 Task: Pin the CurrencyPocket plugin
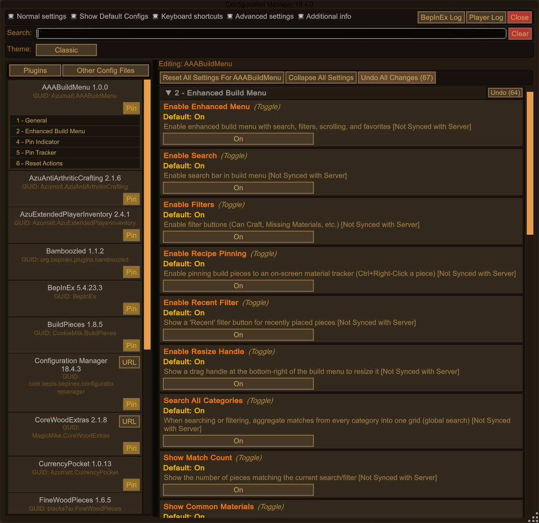pos(131,485)
